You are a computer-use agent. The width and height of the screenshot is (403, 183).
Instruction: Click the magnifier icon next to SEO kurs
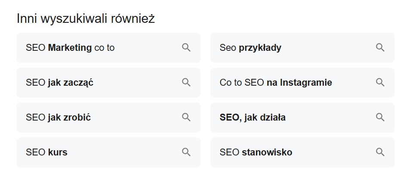tap(186, 152)
